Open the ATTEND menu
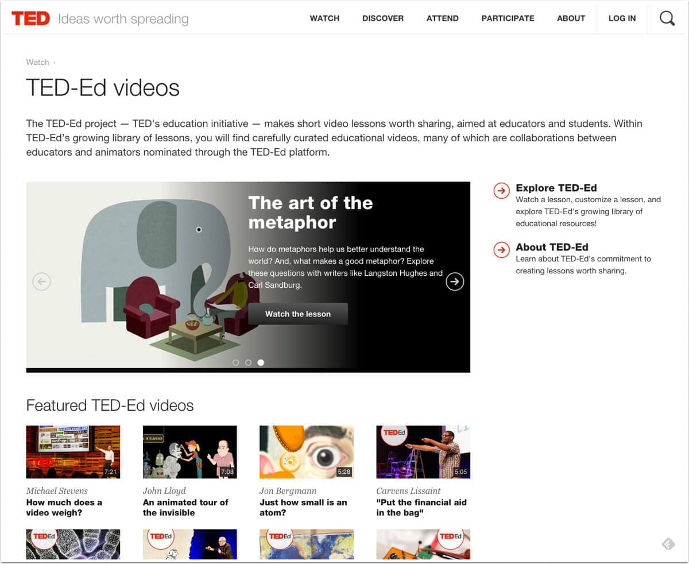The width and height of the screenshot is (689, 564). tap(443, 18)
